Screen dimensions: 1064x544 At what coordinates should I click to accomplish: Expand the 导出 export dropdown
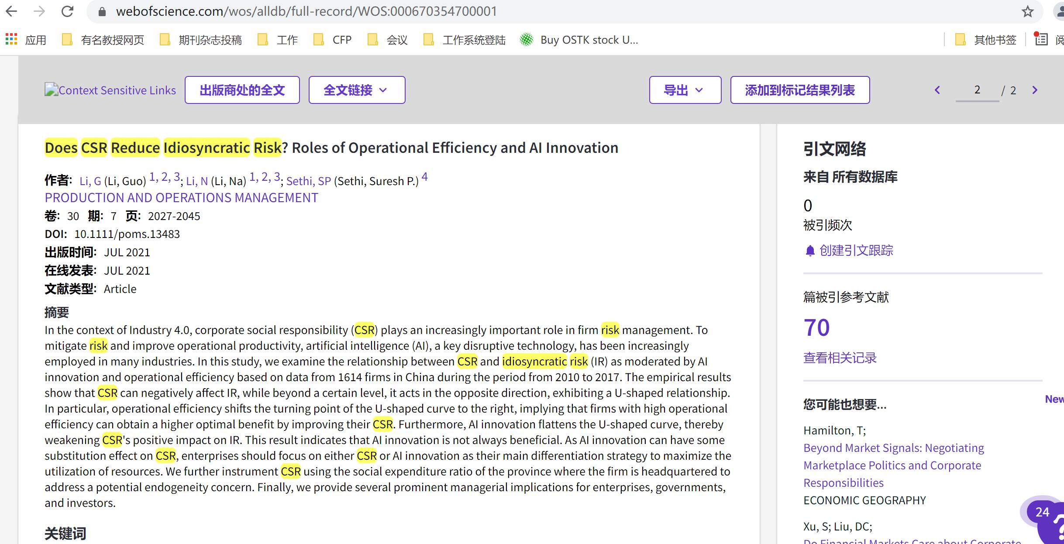685,90
